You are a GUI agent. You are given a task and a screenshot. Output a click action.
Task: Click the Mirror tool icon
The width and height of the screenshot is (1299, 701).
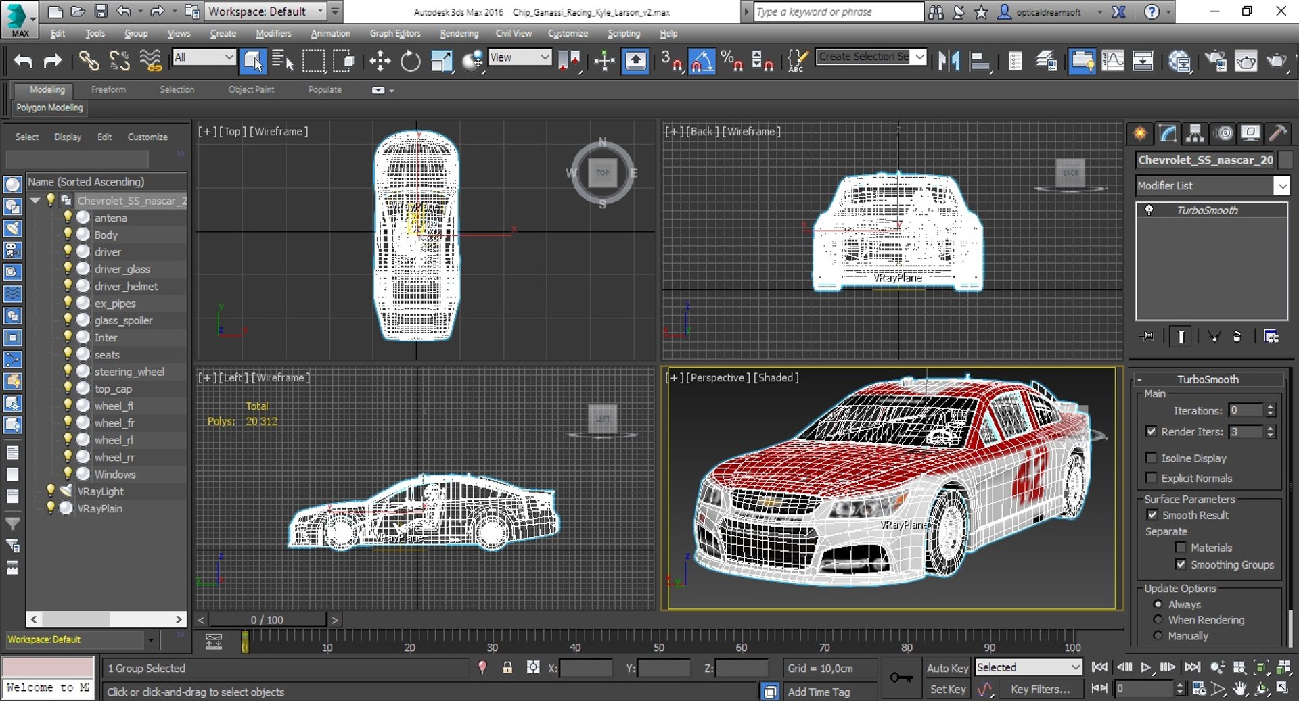[949, 61]
